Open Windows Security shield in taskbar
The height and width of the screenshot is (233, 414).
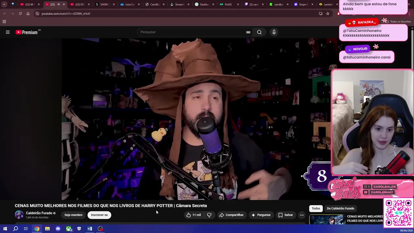(x=79, y=229)
